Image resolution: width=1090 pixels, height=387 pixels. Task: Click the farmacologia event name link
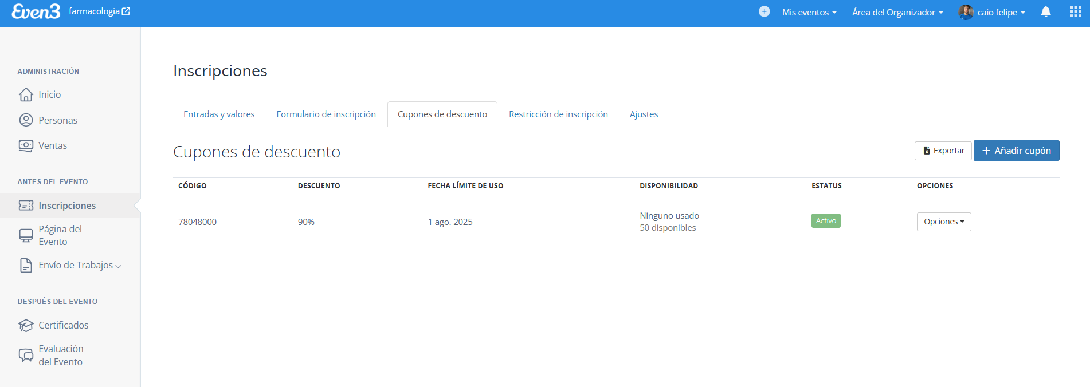click(94, 11)
